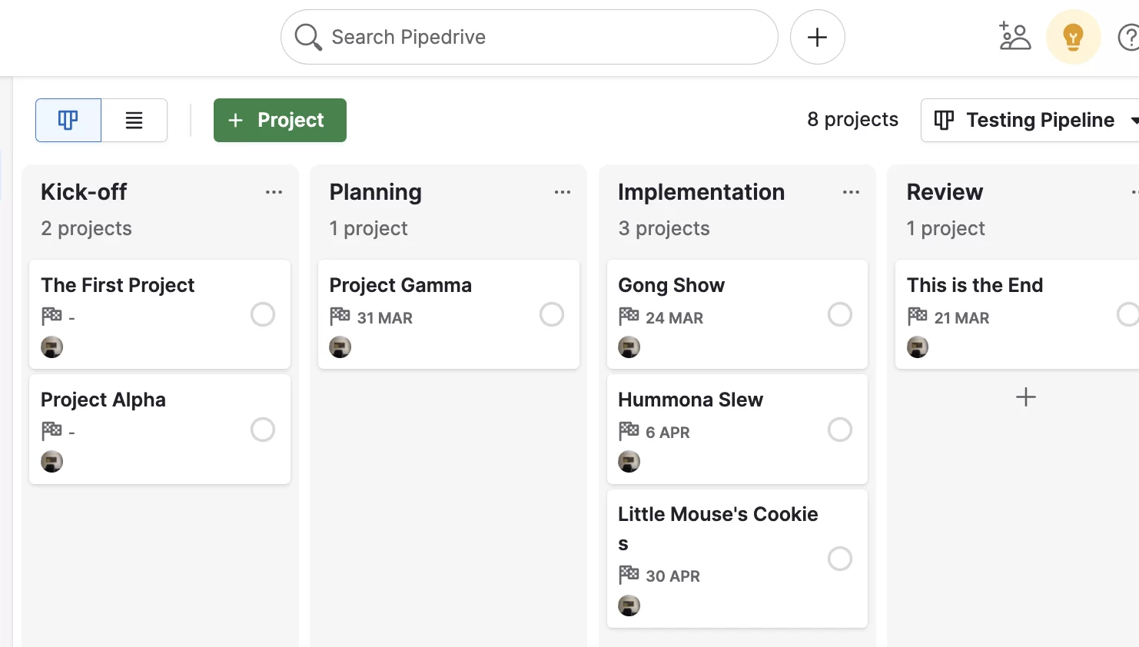Toggle completion circle on Hummona Slew
The image size is (1139, 647).
[840, 430]
